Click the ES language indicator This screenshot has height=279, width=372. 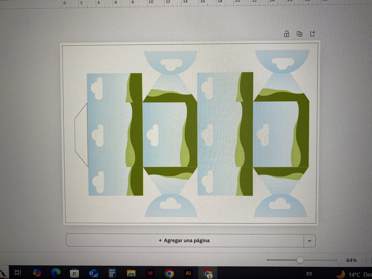tap(309, 274)
